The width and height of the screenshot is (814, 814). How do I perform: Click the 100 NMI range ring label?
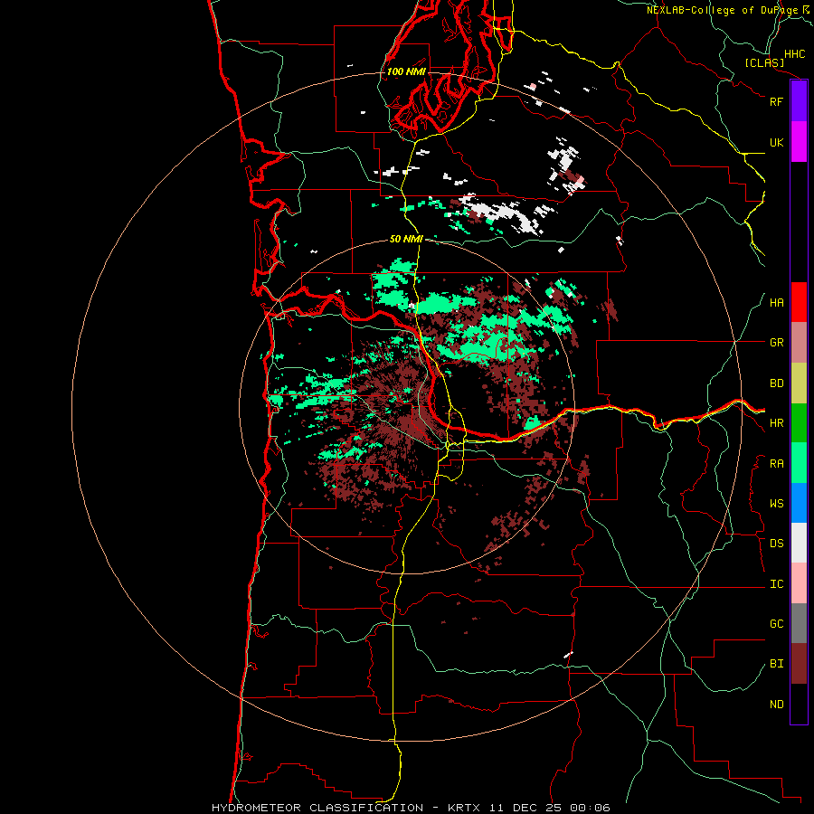point(406,71)
